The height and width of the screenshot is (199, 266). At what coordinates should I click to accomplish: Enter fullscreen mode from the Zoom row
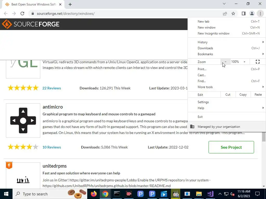(x=257, y=62)
